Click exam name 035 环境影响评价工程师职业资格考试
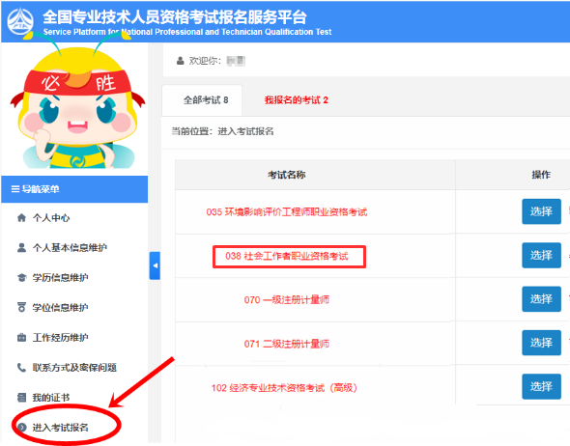Screen dimensions: 570x446 [x=287, y=211]
